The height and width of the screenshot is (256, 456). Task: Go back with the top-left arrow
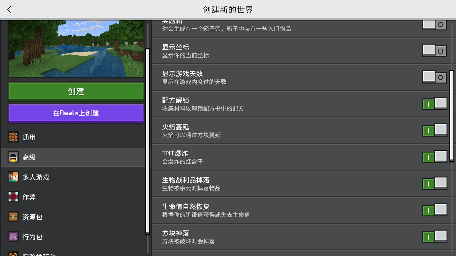click(x=9, y=9)
